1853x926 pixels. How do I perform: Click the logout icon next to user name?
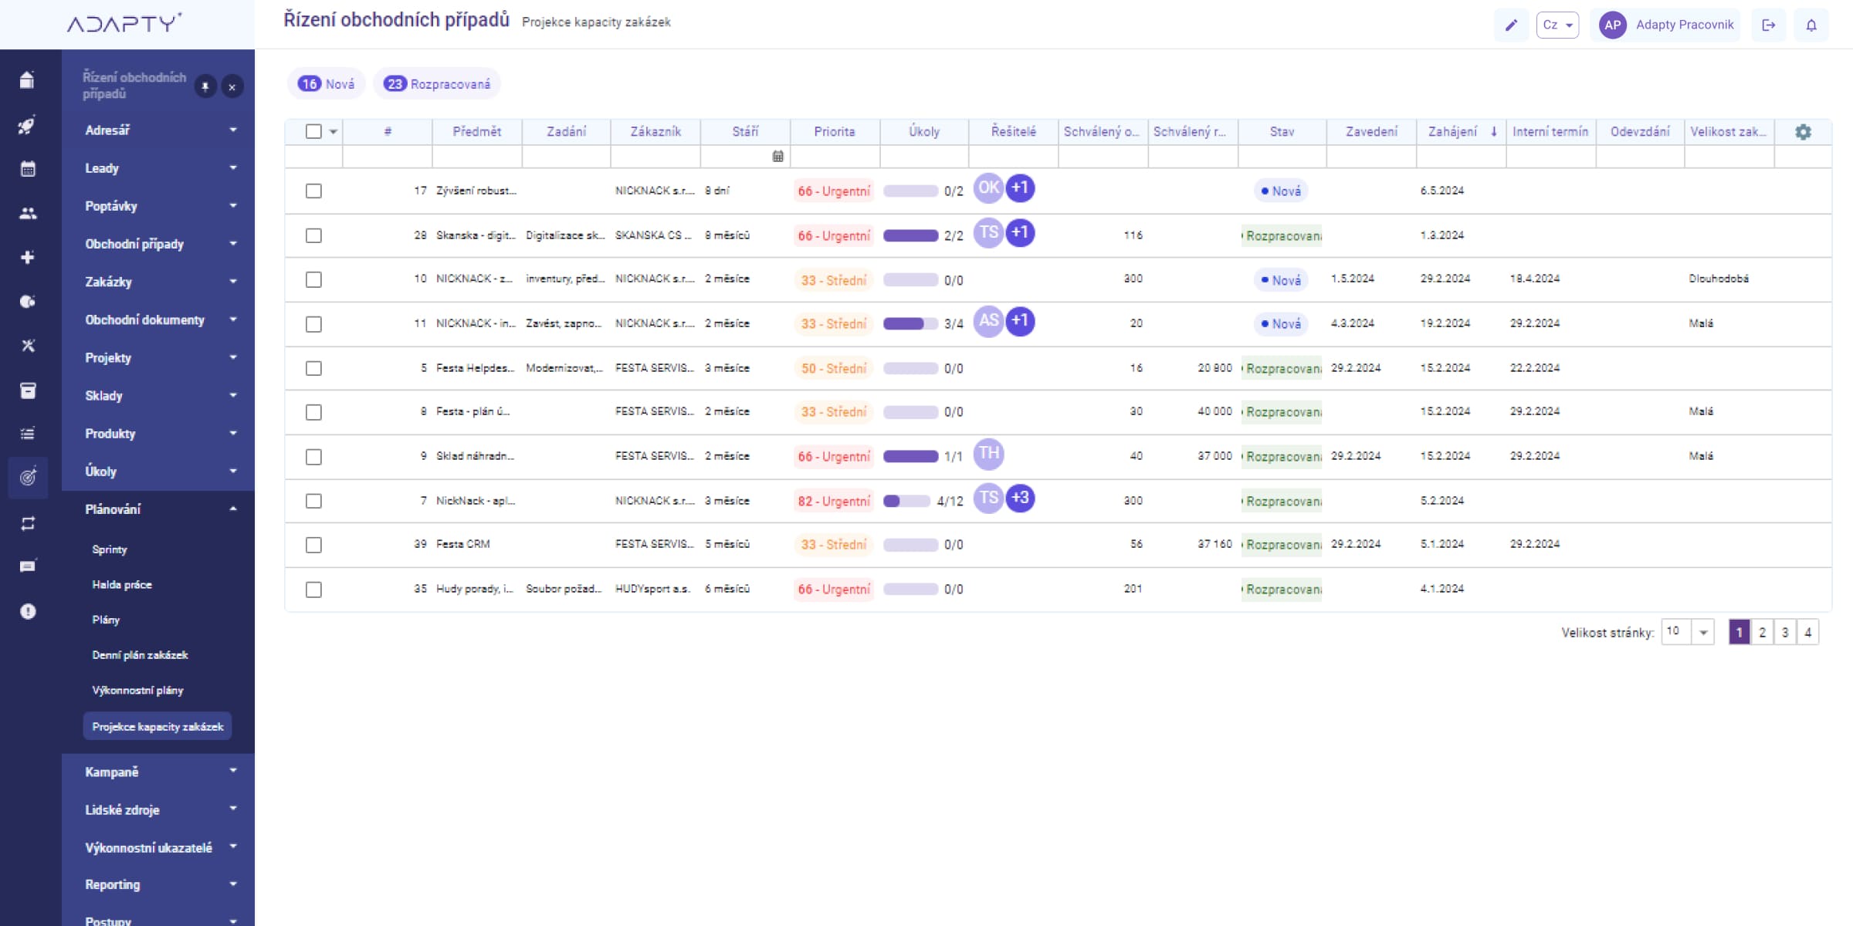point(1768,25)
